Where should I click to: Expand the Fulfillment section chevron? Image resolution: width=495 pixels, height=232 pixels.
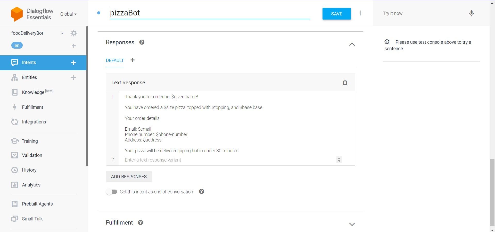tap(352, 224)
